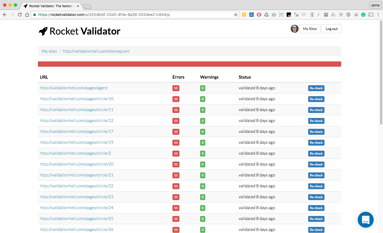Re-check the circle/26 row
383x233 pixels.
point(316,230)
